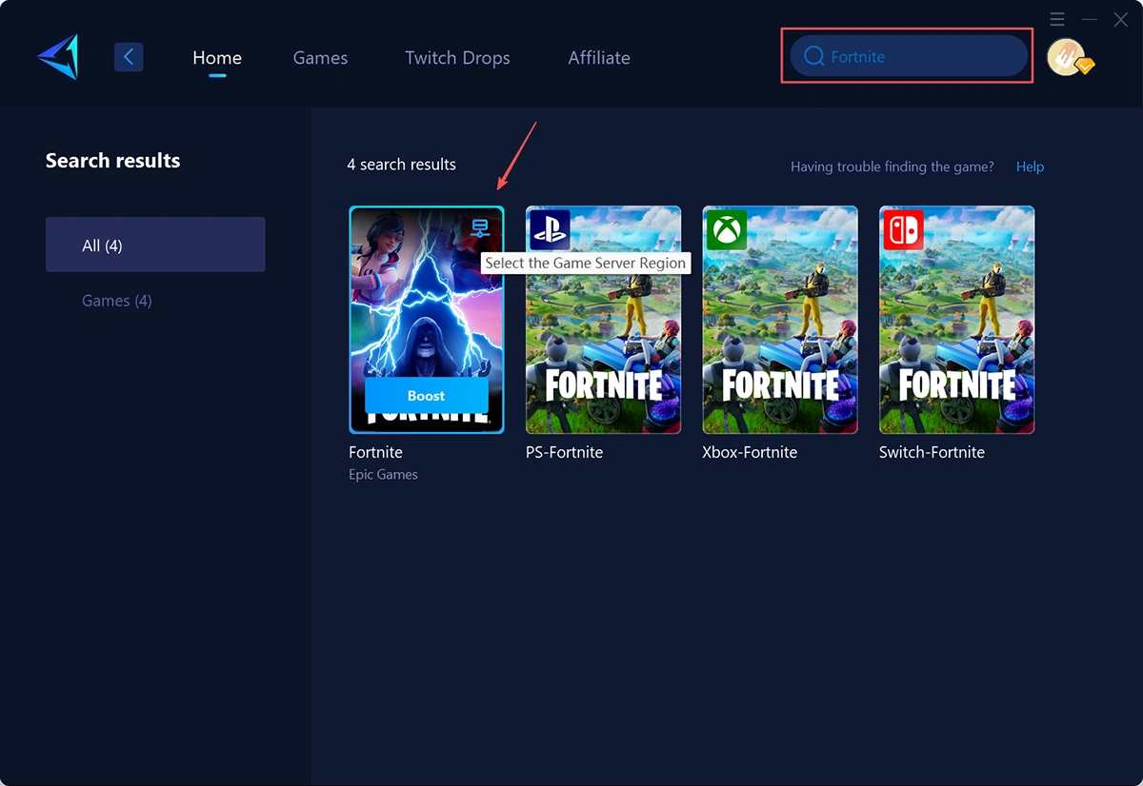This screenshot has height=786, width=1143.
Task: Click the magnifier icon in the search bar
Action: (814, 56)
